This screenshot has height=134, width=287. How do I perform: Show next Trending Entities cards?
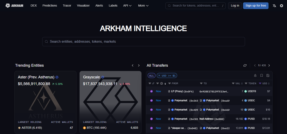point(139,65)
